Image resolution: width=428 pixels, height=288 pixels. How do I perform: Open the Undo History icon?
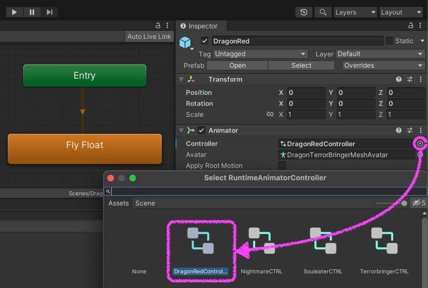(x=304, y=12)
